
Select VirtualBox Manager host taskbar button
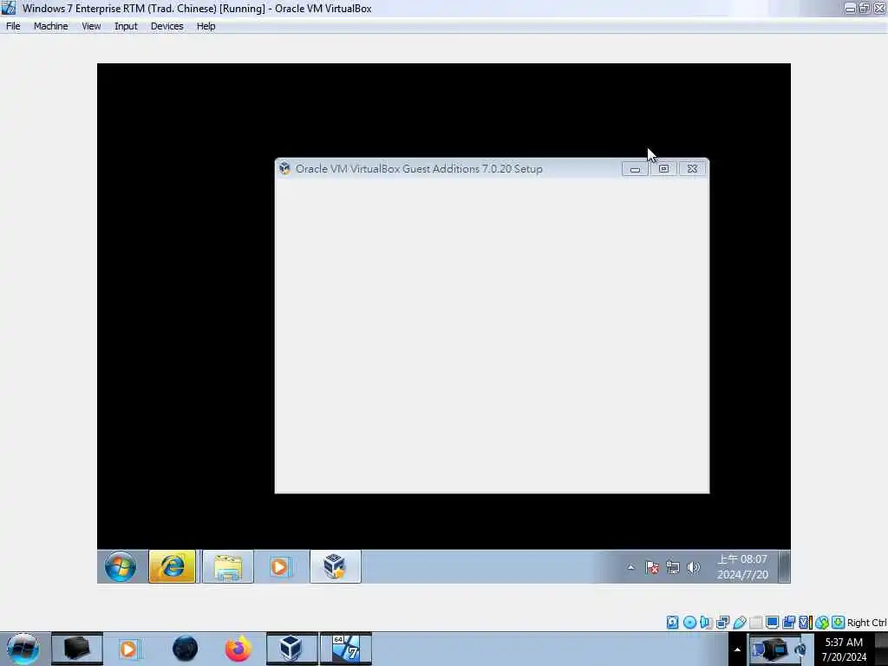(291, 649)
